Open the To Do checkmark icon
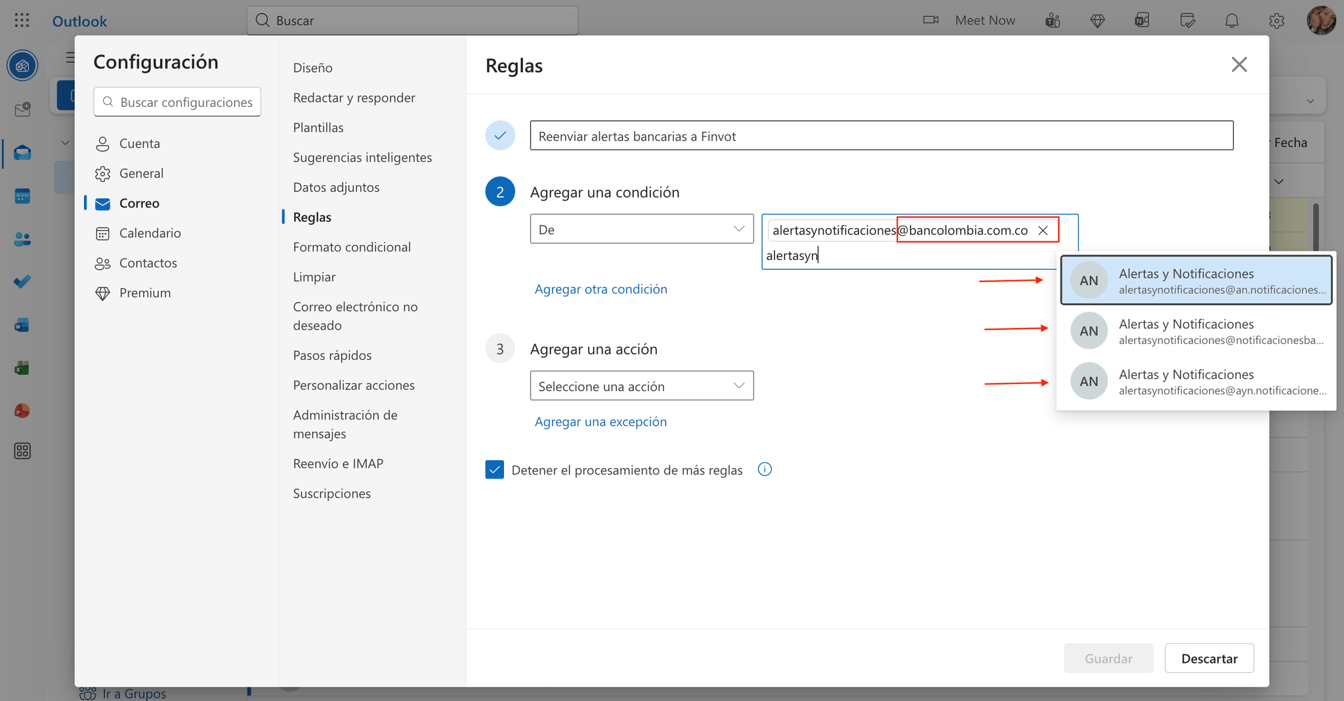This screenshot has height=701, width=1344. click(x=22, y=282)
